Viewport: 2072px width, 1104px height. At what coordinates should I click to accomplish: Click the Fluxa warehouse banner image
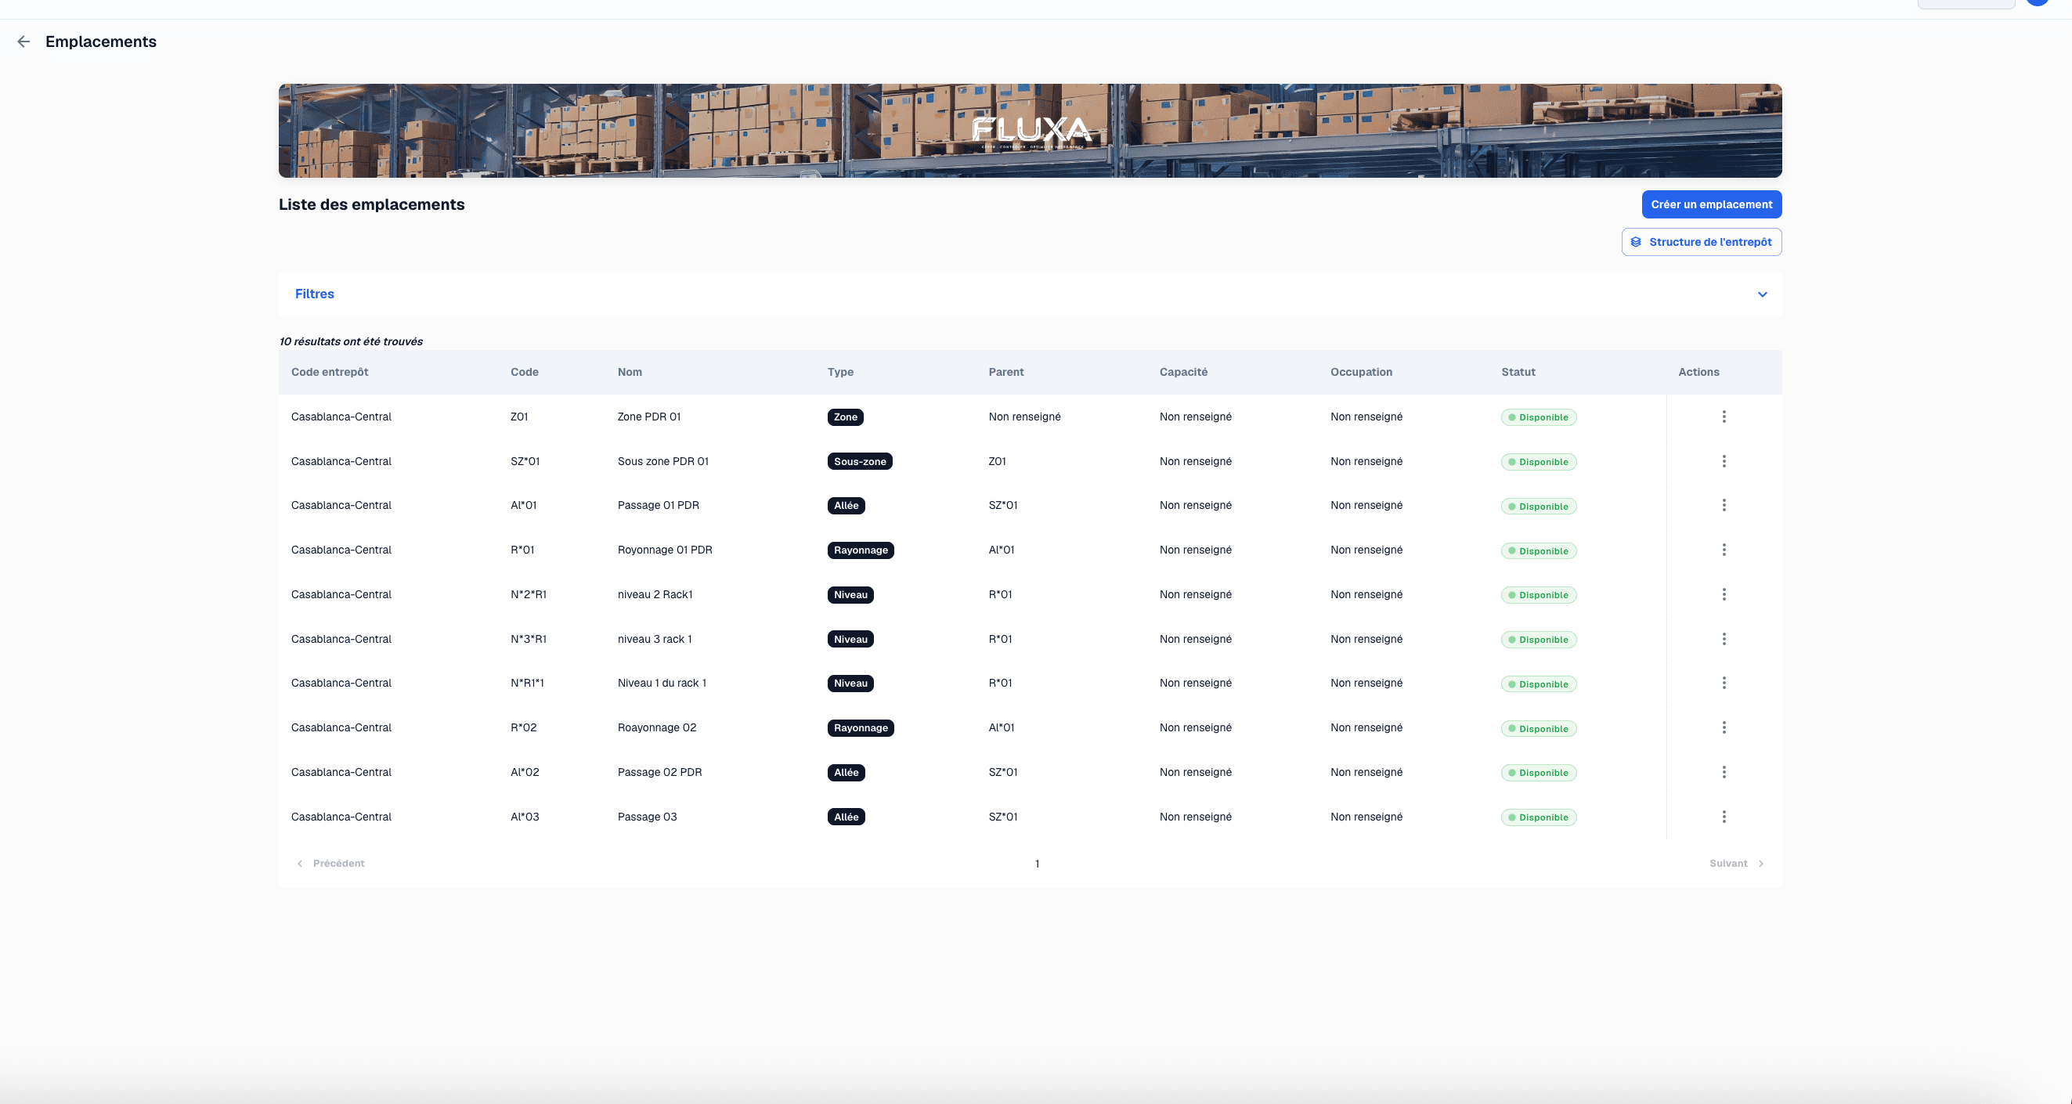pos(1030,130)
